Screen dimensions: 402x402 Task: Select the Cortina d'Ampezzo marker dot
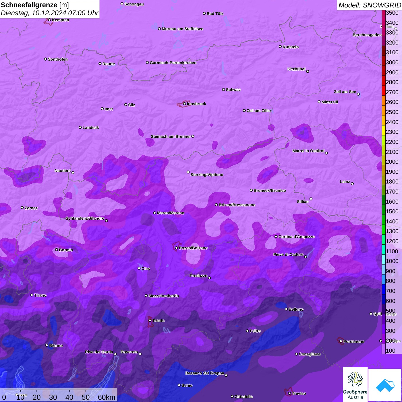[276, 237]
